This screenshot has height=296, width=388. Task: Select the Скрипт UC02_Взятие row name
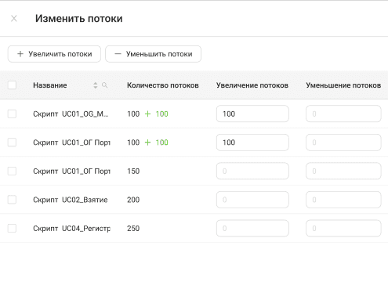(71, 200)
